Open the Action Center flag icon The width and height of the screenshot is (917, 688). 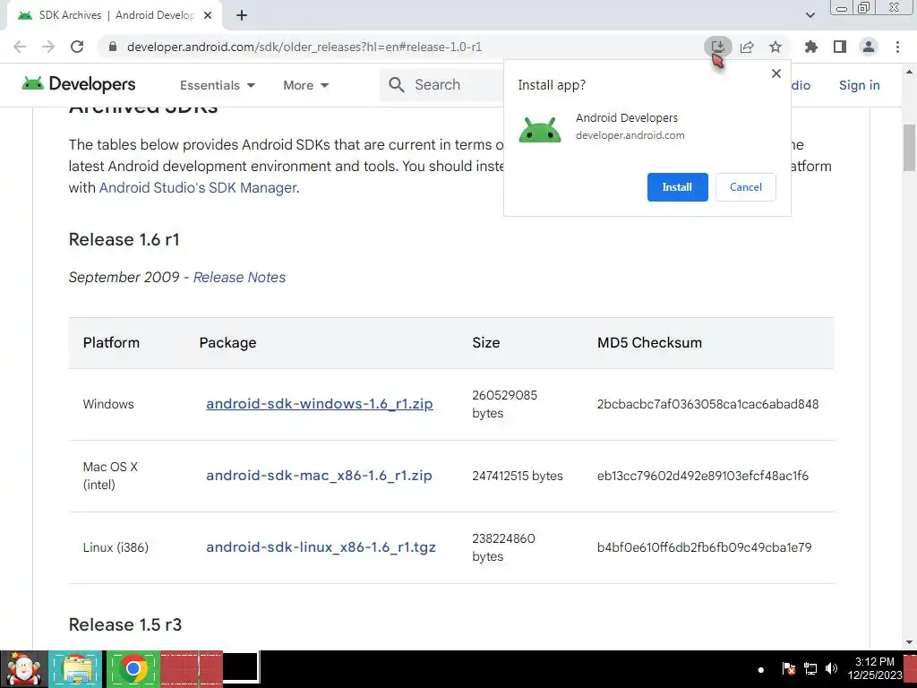tap(788, 668)
